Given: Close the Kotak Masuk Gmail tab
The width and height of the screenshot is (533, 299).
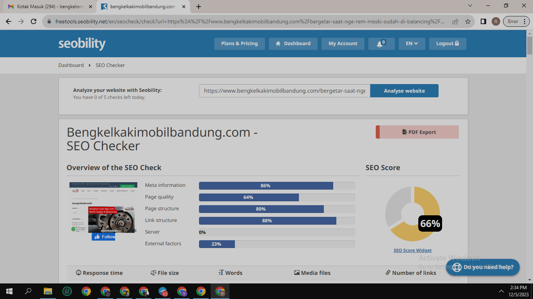Looking at the screenshot, I should [x=91, y=7].
